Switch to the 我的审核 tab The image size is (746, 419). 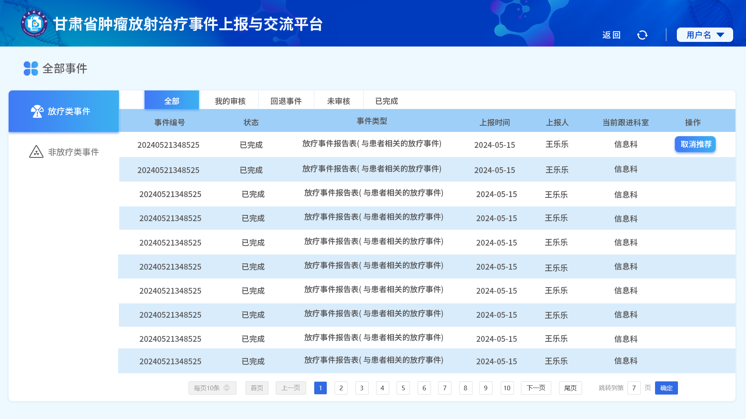[x=230, y=101]
